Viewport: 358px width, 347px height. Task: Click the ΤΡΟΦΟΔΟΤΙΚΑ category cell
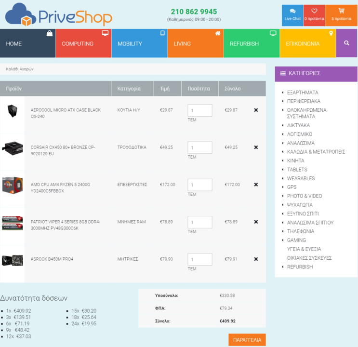click(x=132, y=147)
